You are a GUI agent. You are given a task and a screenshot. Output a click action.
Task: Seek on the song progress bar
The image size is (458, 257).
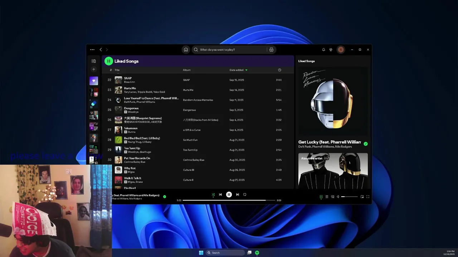tap(229, 200)
